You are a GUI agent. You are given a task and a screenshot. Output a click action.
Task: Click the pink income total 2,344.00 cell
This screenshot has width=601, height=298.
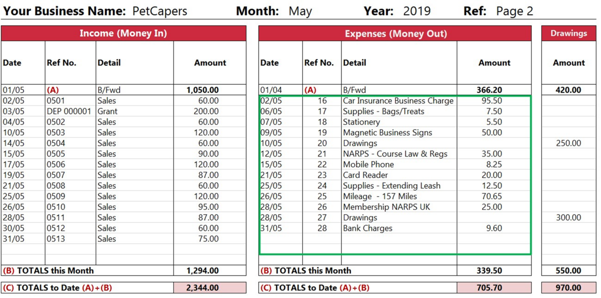[x=209, y=288]
